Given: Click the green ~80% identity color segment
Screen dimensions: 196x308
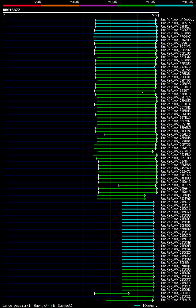Looking at the screenshot, I should (x=136, y=6).
